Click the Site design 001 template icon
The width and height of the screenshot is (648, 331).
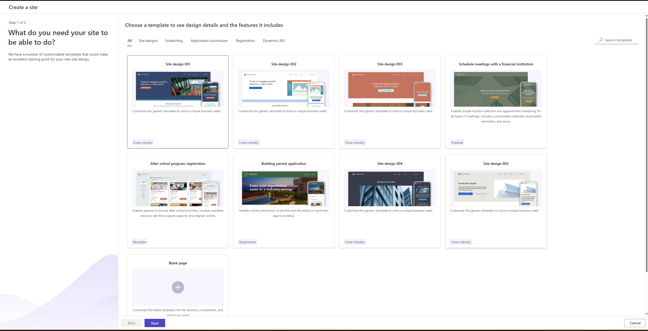click(x=178, y=88)
